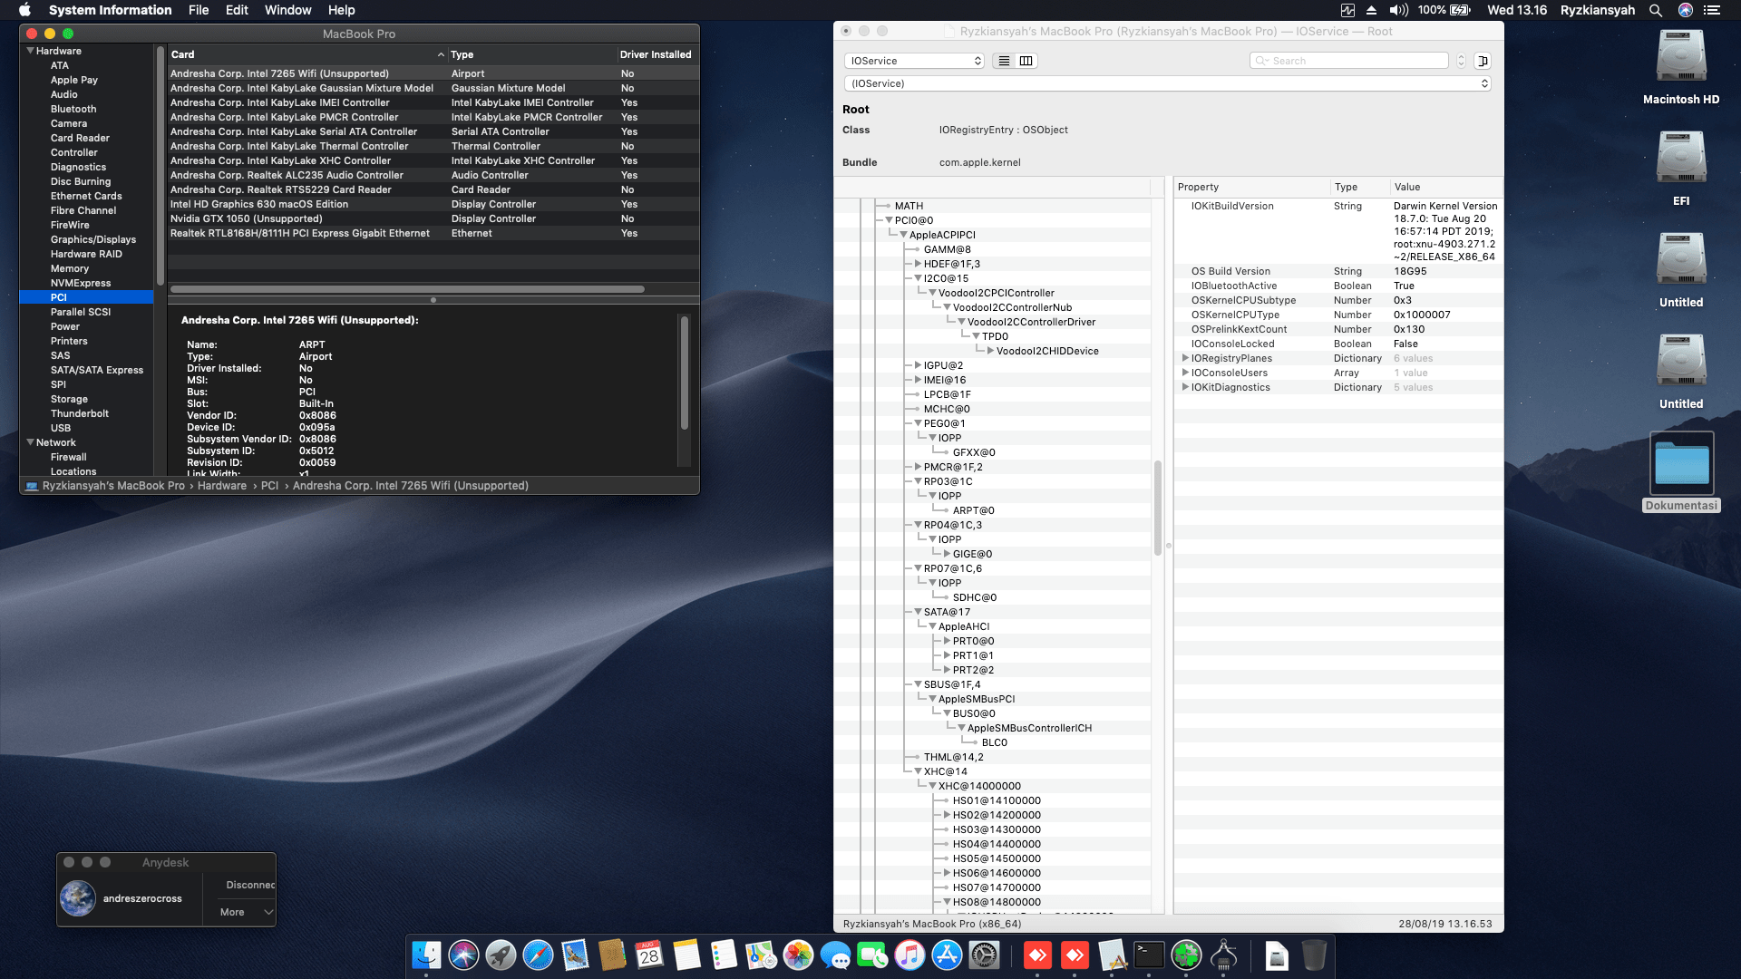This screenshot has width=1741, height=979.
Task: Toggle the IORegistryExplorer detail pane button
Action: [x=1483, y=61]
